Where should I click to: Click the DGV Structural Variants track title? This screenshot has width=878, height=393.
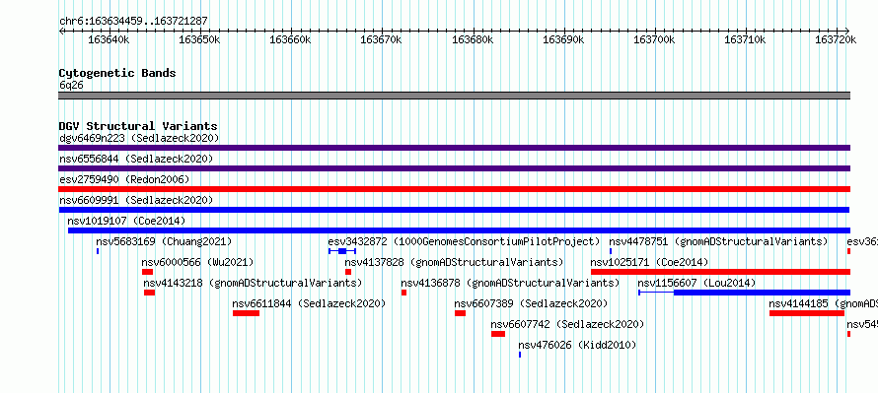point(138,126)
